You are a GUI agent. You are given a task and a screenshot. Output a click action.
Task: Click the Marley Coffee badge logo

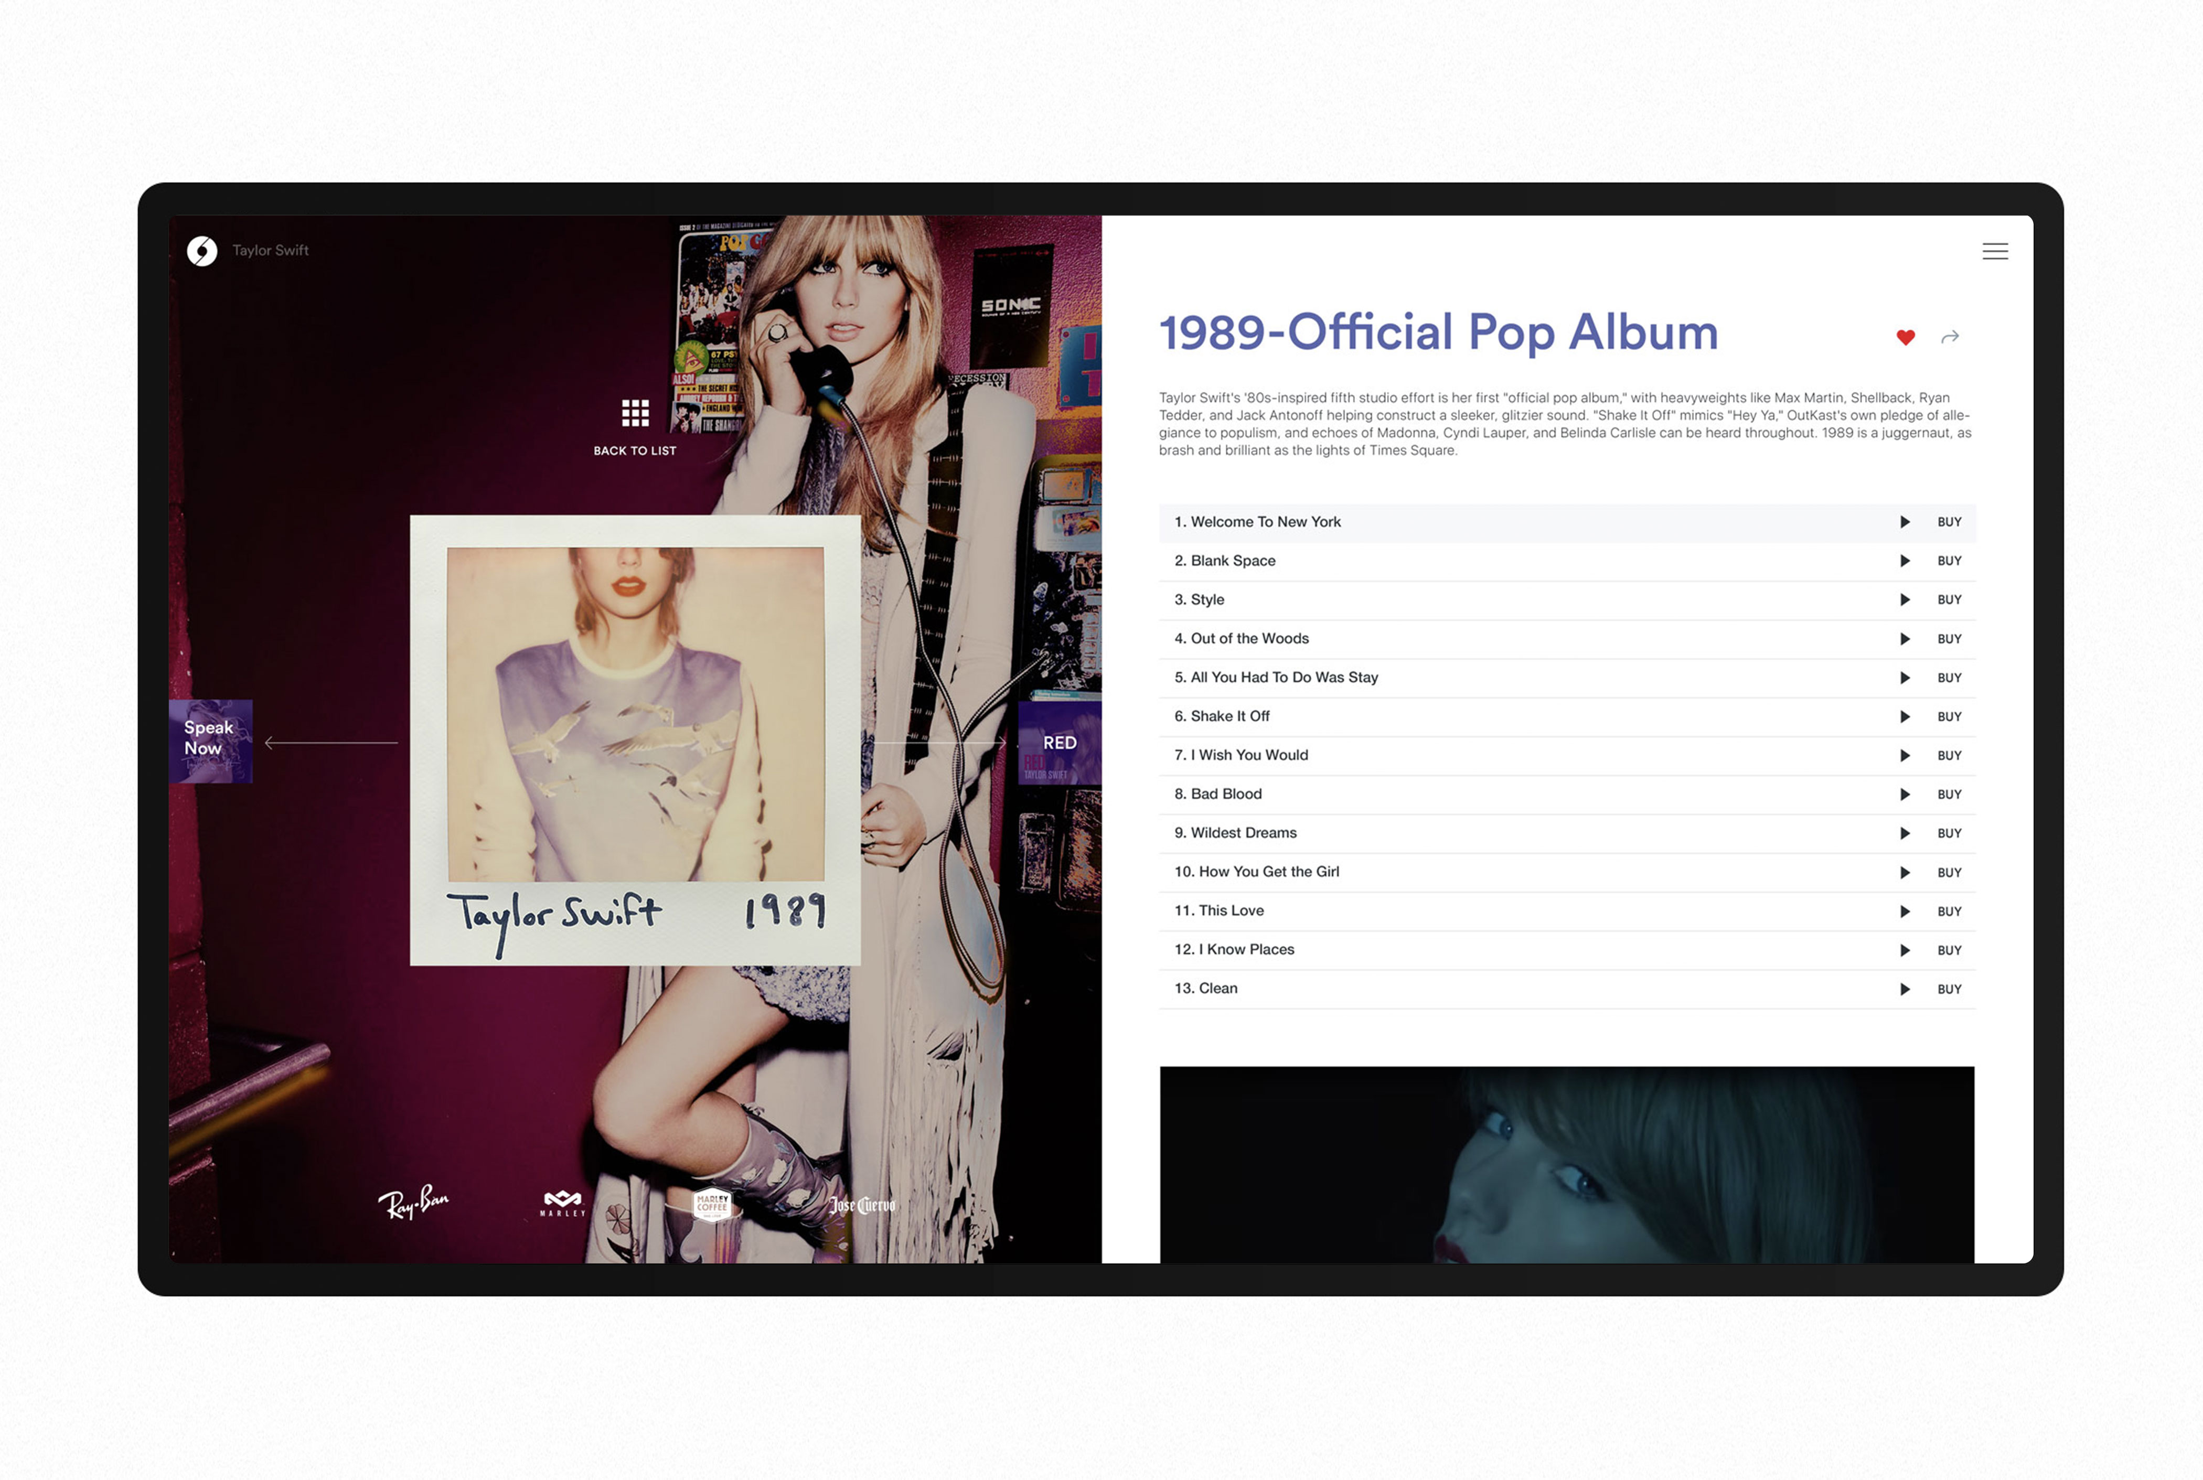(x=712, y=1204)
